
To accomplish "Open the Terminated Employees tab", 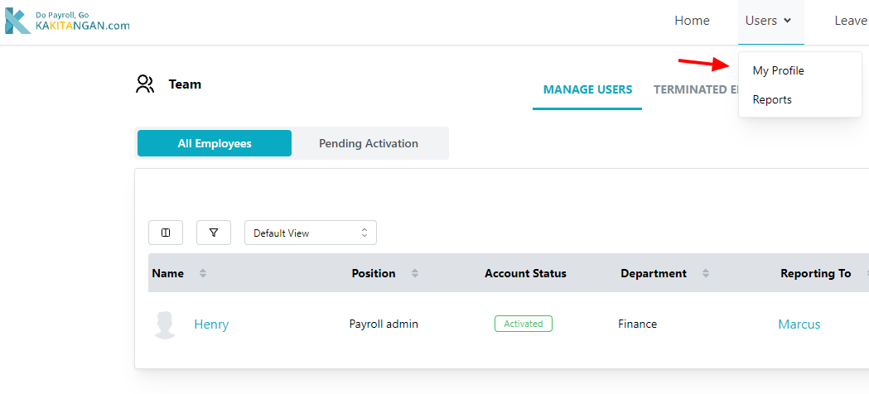I will 696,89.
